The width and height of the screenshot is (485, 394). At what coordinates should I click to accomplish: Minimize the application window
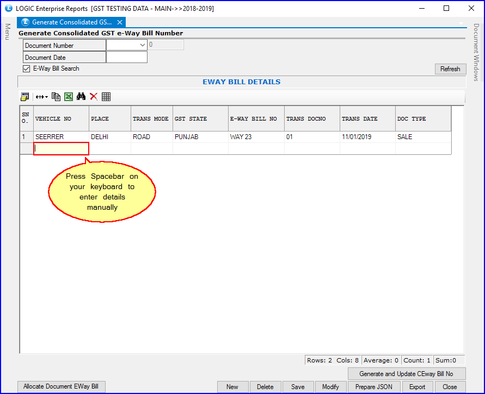pos(422,8)
